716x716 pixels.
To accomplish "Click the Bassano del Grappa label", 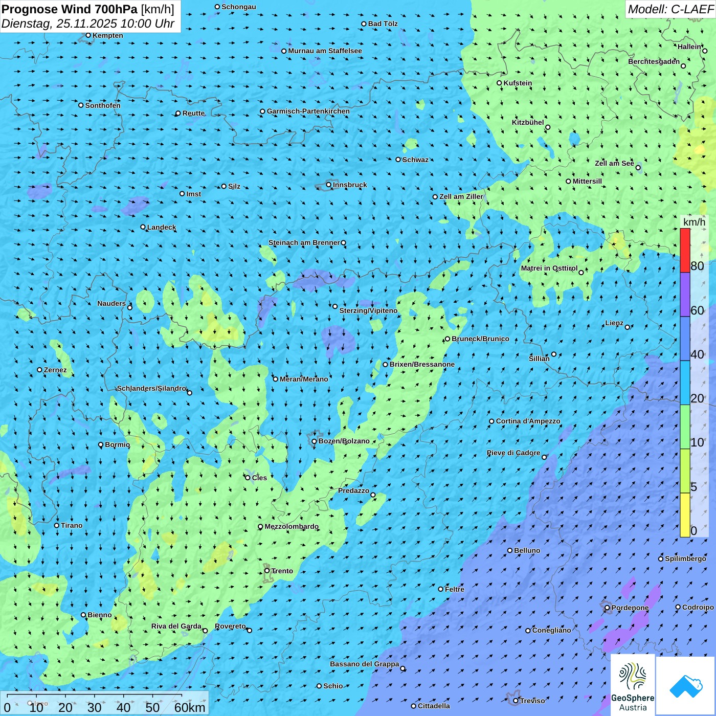I will 364,664.
